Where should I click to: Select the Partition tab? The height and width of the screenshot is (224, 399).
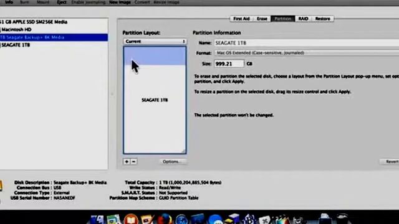pyautogui.click(x=282, y=19)
